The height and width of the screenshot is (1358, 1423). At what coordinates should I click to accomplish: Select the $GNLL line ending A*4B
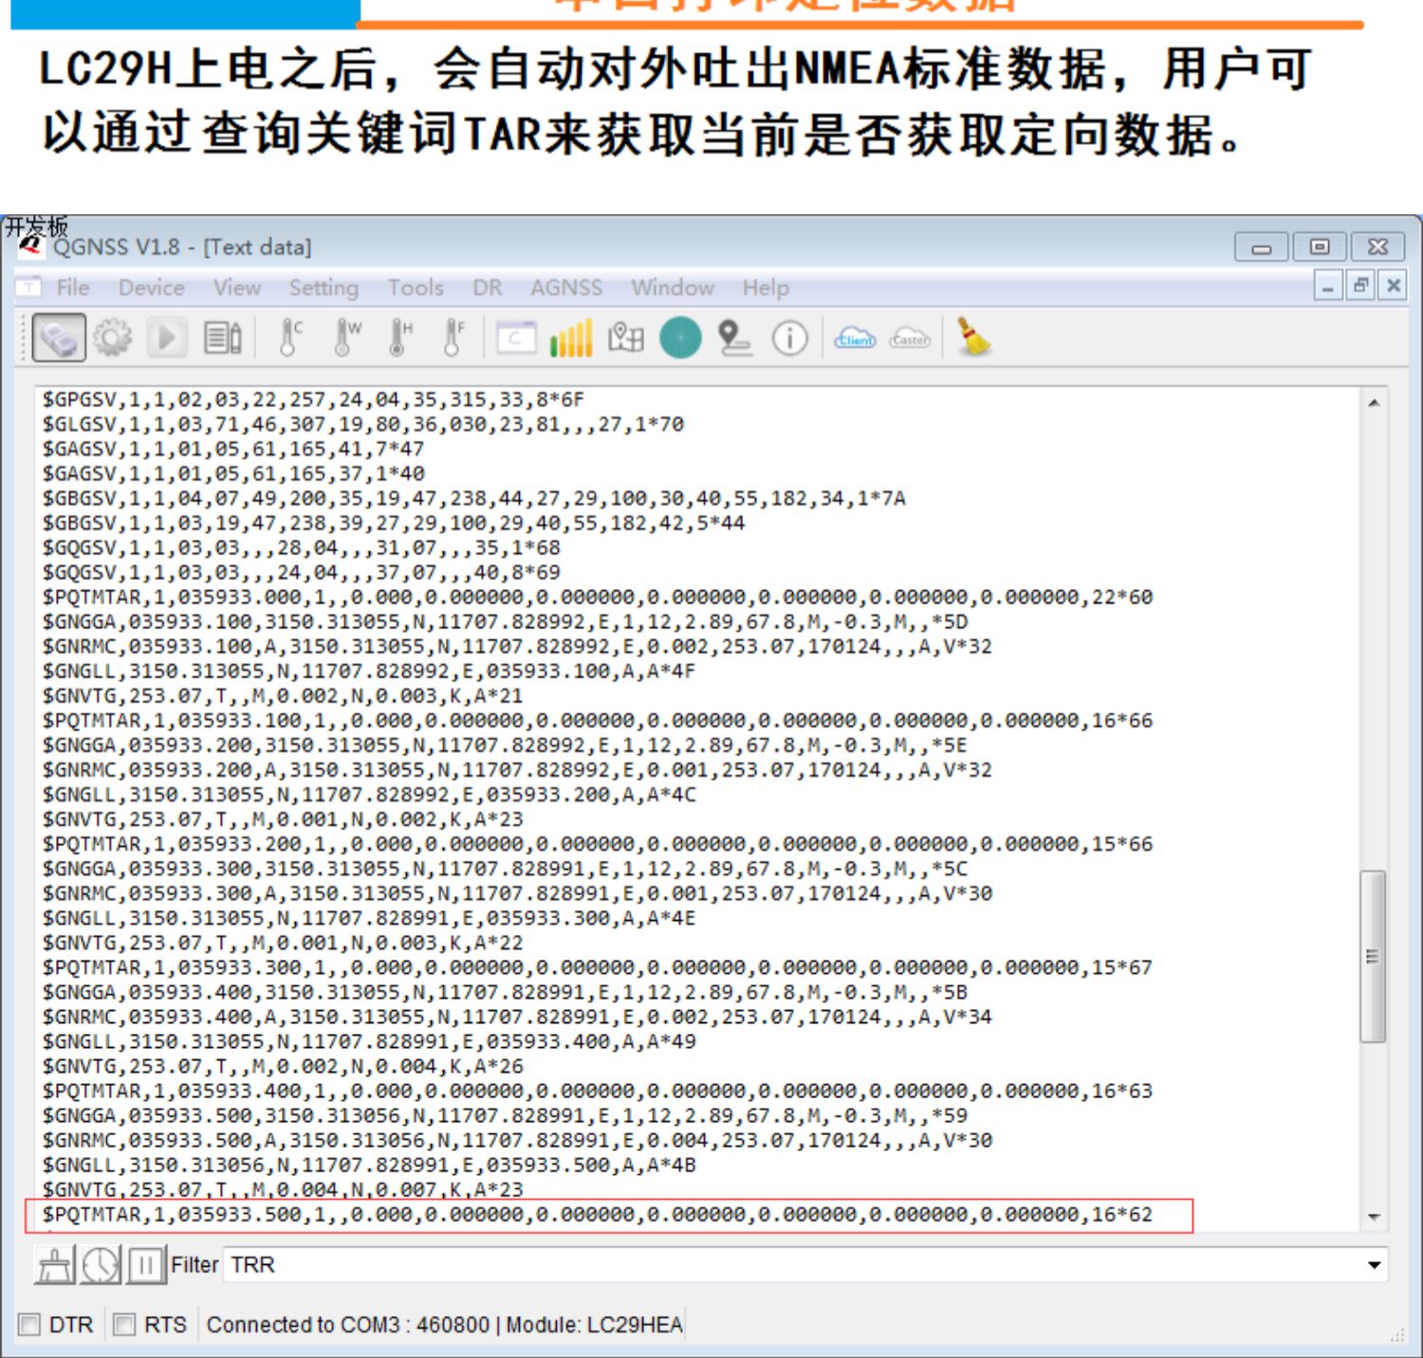pos(368,1165)
